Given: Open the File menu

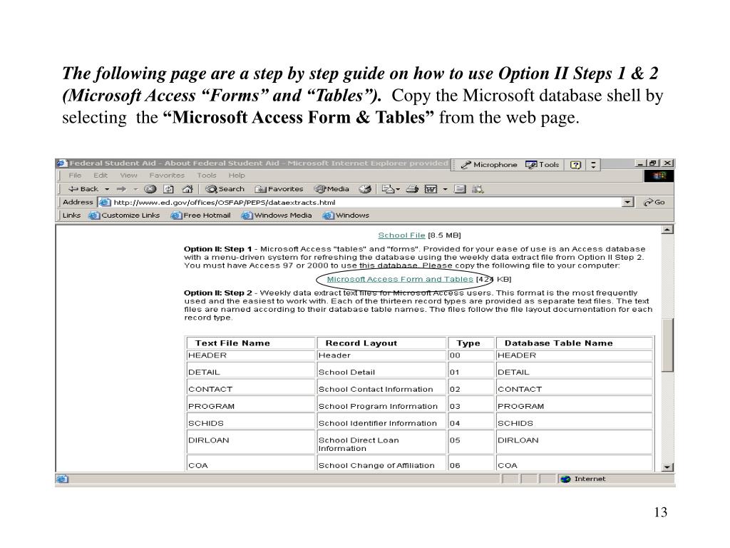Looking at the screenshot, I should click(75, 176).
